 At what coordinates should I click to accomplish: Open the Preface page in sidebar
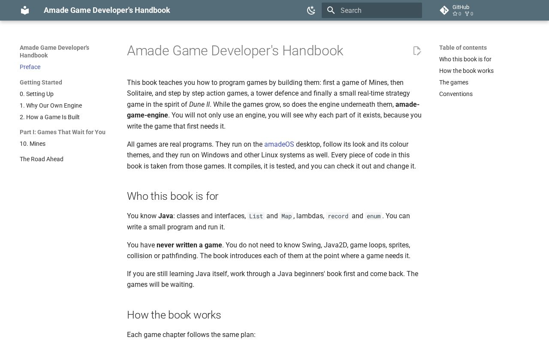click(30, 67)
